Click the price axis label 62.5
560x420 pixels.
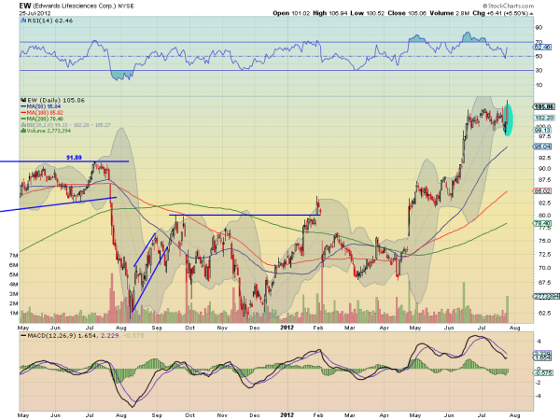(545, 313)
